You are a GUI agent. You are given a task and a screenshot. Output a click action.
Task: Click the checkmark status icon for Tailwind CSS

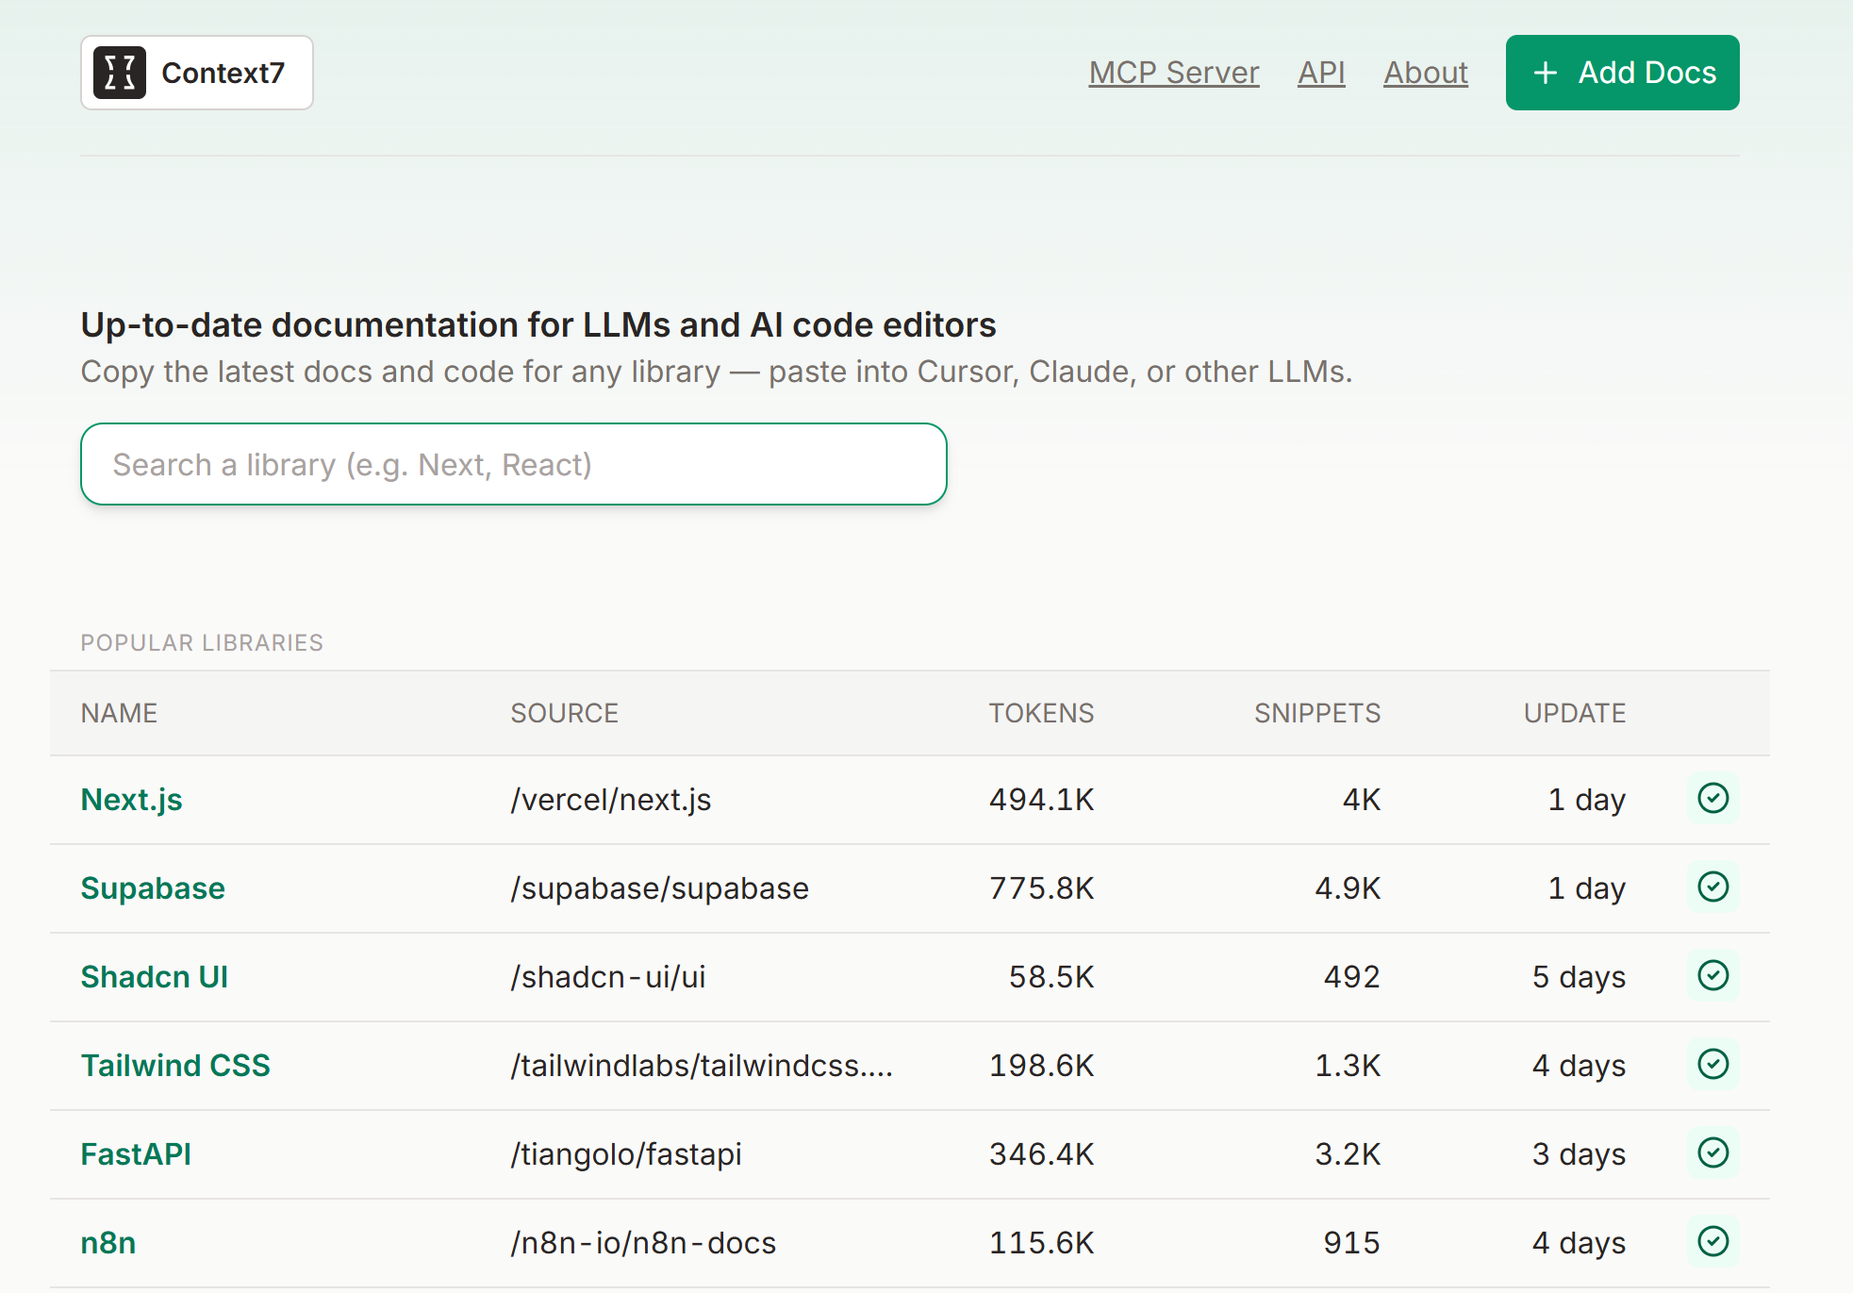tap(1712, 1065)
